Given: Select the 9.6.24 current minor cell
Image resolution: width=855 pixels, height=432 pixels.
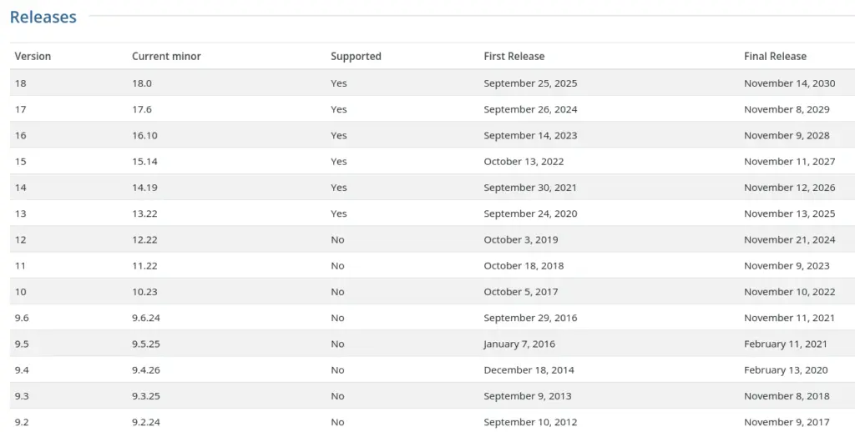Looking at the screenshot, I should (146, 318).
